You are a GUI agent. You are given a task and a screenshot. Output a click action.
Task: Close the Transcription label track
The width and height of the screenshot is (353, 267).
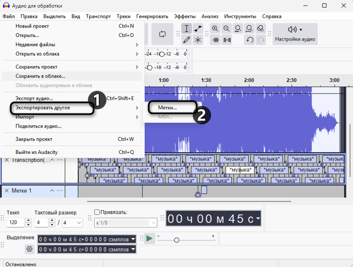tap(7, 160)
